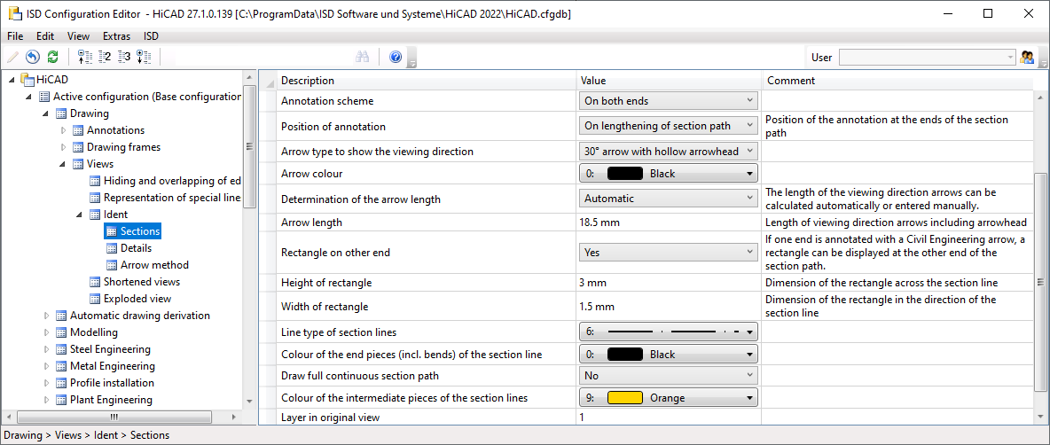Click the Comment column header
Screen dimensions: 1050x445
(x=897, y=81)
